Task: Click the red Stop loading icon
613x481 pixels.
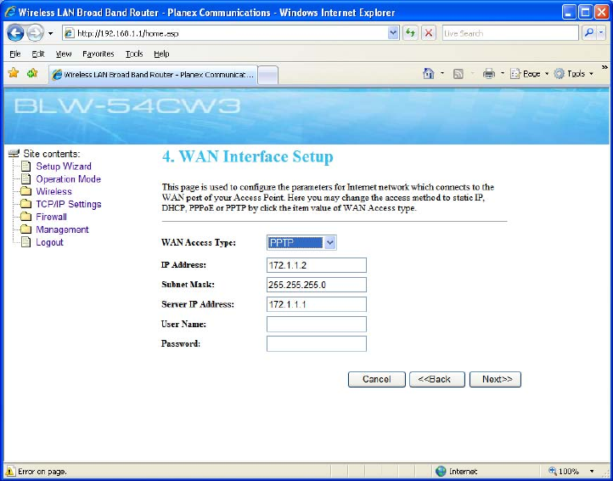Action: tap(429, 34)
